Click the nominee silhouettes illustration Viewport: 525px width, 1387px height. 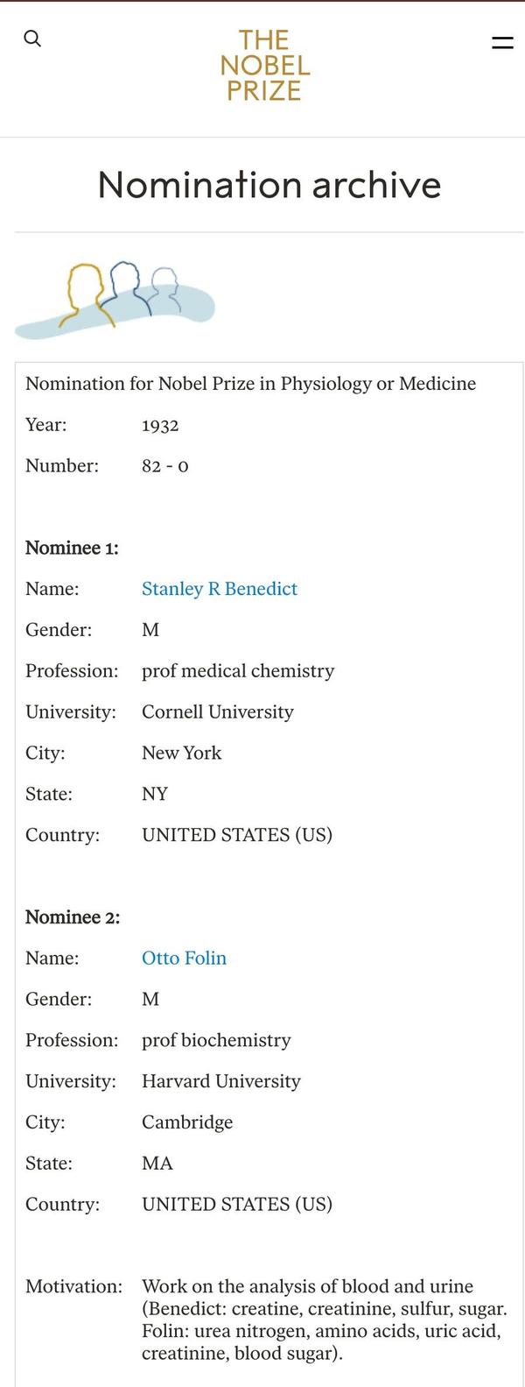coord(115,300)
